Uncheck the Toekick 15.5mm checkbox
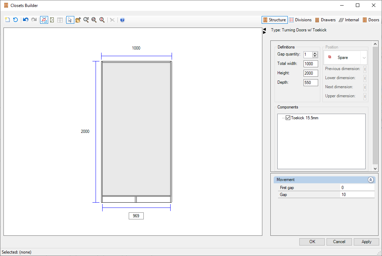Viewport: 382px width, 256px height. tap(288, 118)
